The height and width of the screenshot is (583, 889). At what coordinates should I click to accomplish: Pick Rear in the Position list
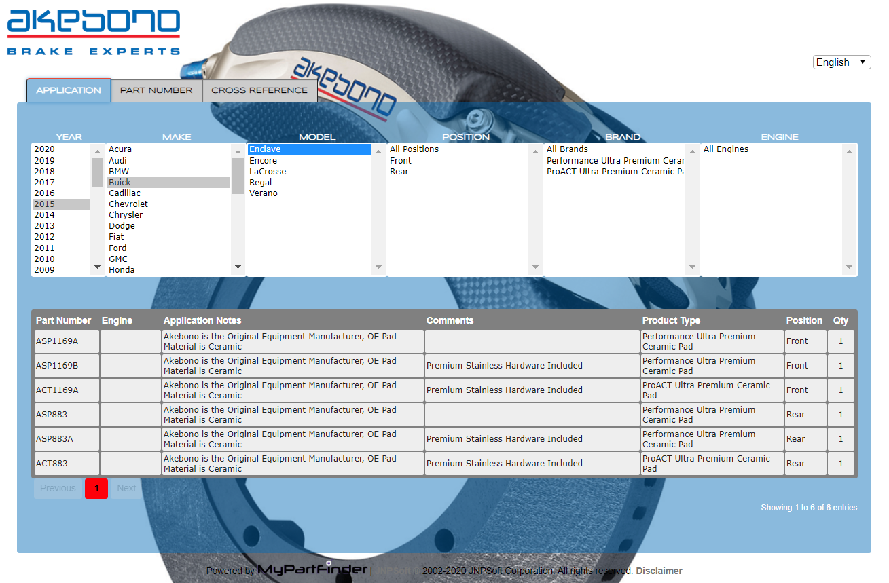[x=458, y=172]
